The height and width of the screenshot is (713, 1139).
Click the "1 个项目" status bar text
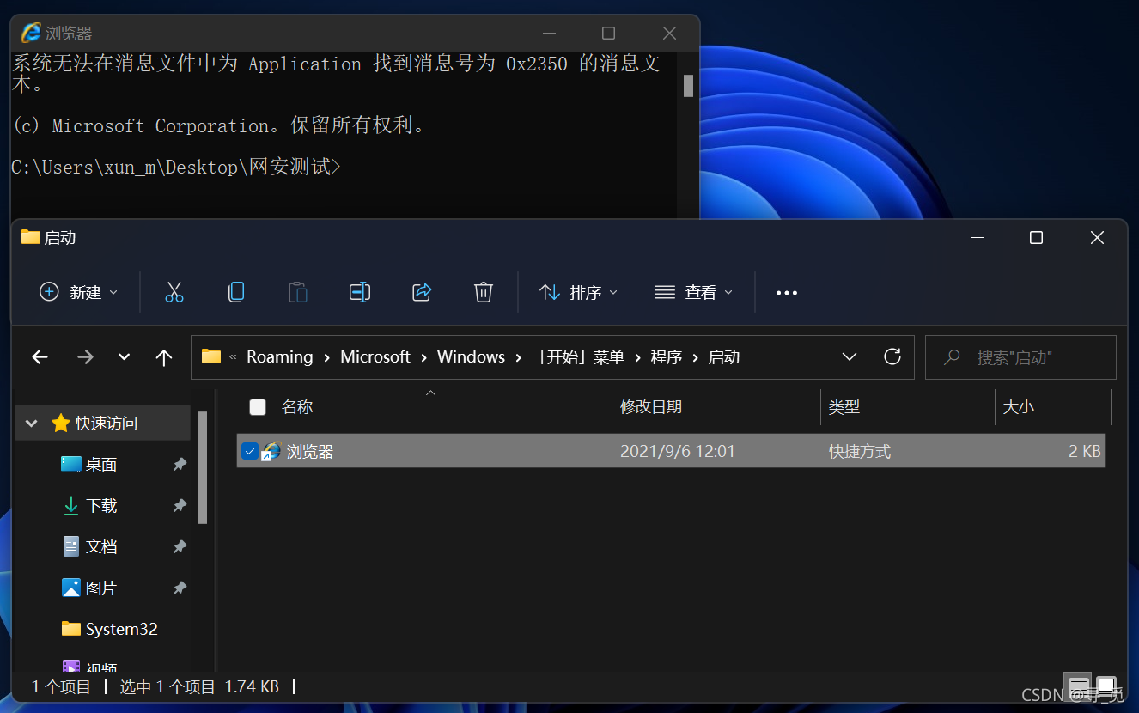(61, 687)
